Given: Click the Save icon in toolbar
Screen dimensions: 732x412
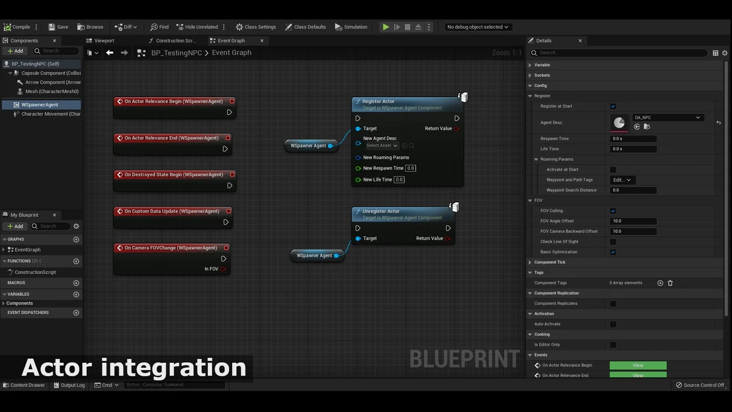Looking at the screenshot, I should [x=52, y=27].
